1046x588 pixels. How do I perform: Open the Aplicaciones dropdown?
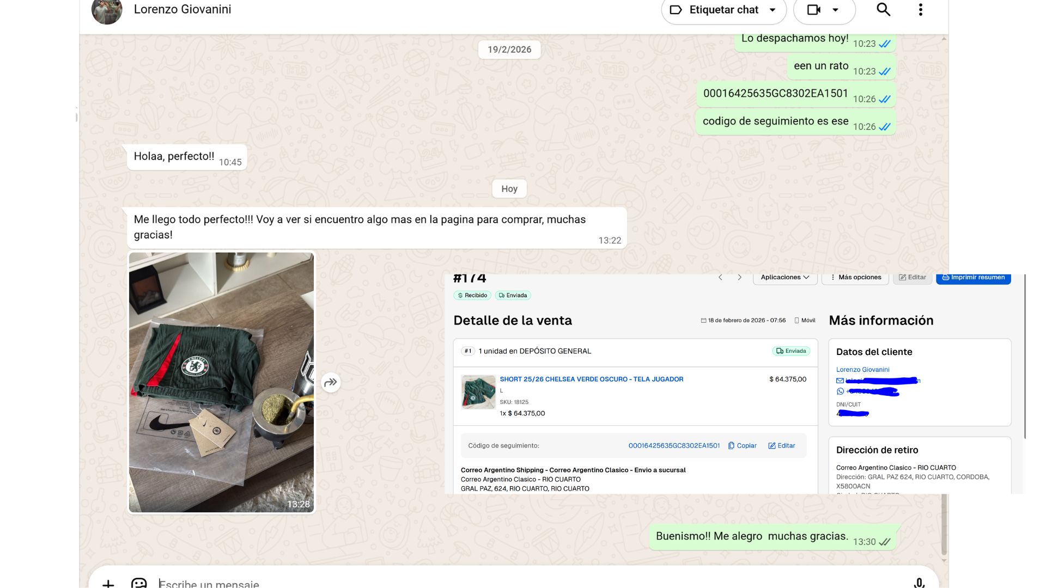click(784, 278)
